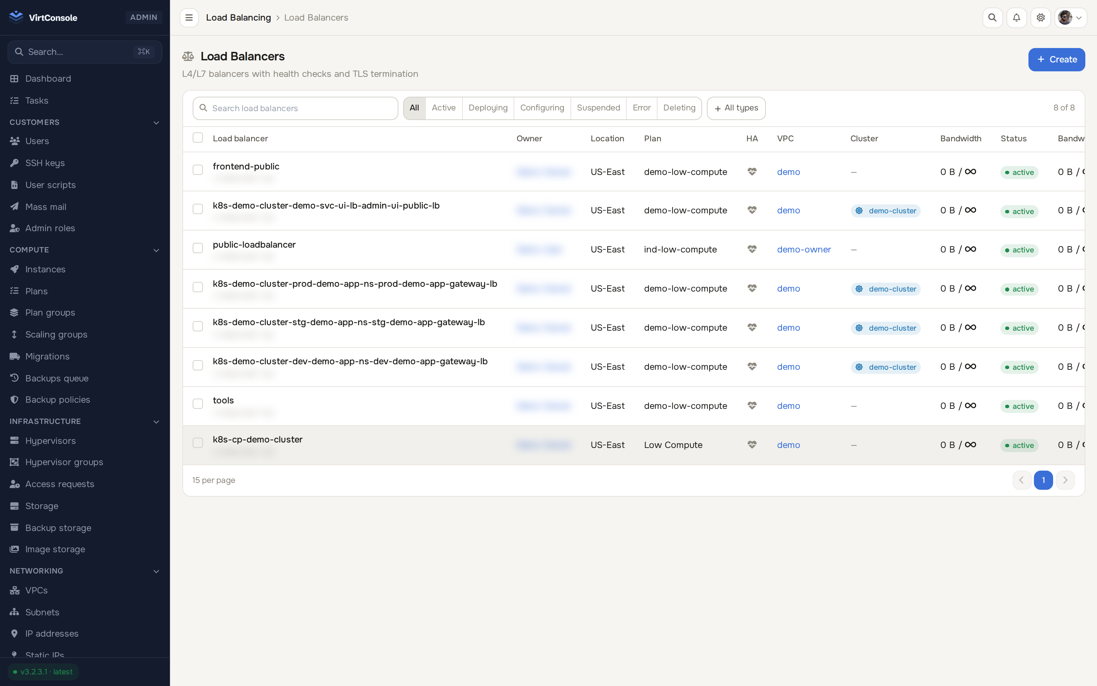This screenshot has height=686, width=1097.
Task: Open Hypervisors page
Action: click(x=85, y=441)
